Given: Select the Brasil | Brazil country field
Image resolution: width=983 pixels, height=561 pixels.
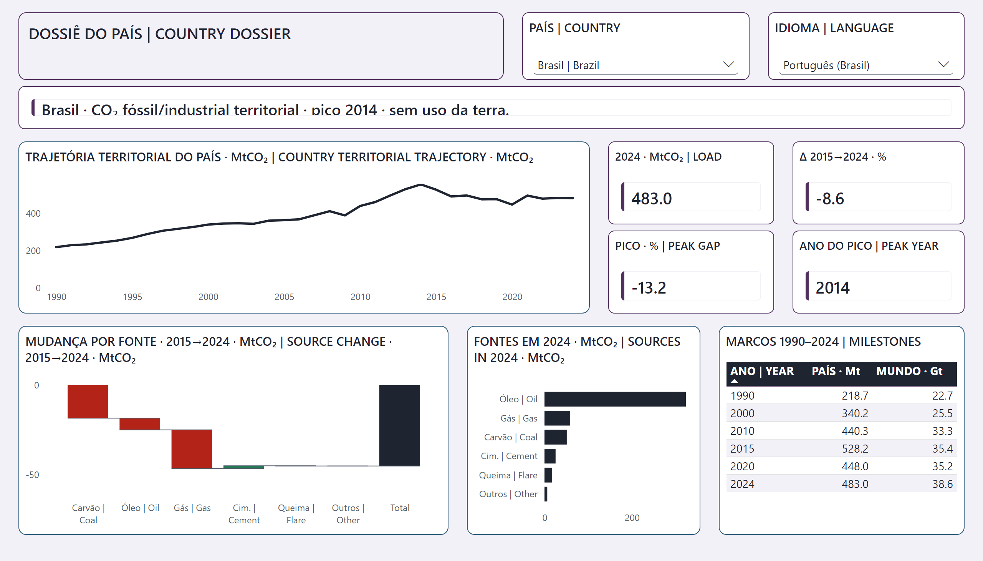Looking at the screenshot, I should tap(635, 65).
